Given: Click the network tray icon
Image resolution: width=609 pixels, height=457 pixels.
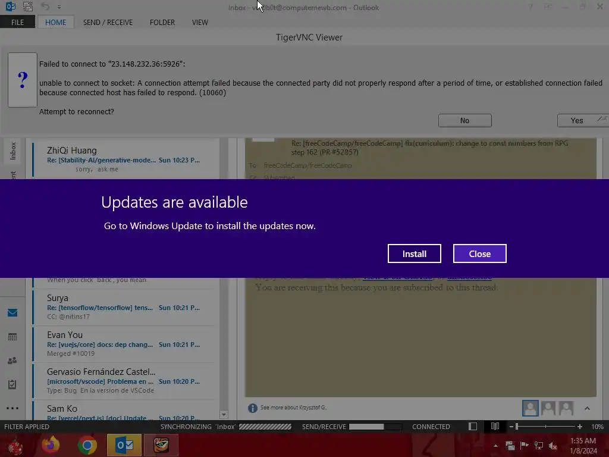Looking at the screenshot, I should 539,445.
